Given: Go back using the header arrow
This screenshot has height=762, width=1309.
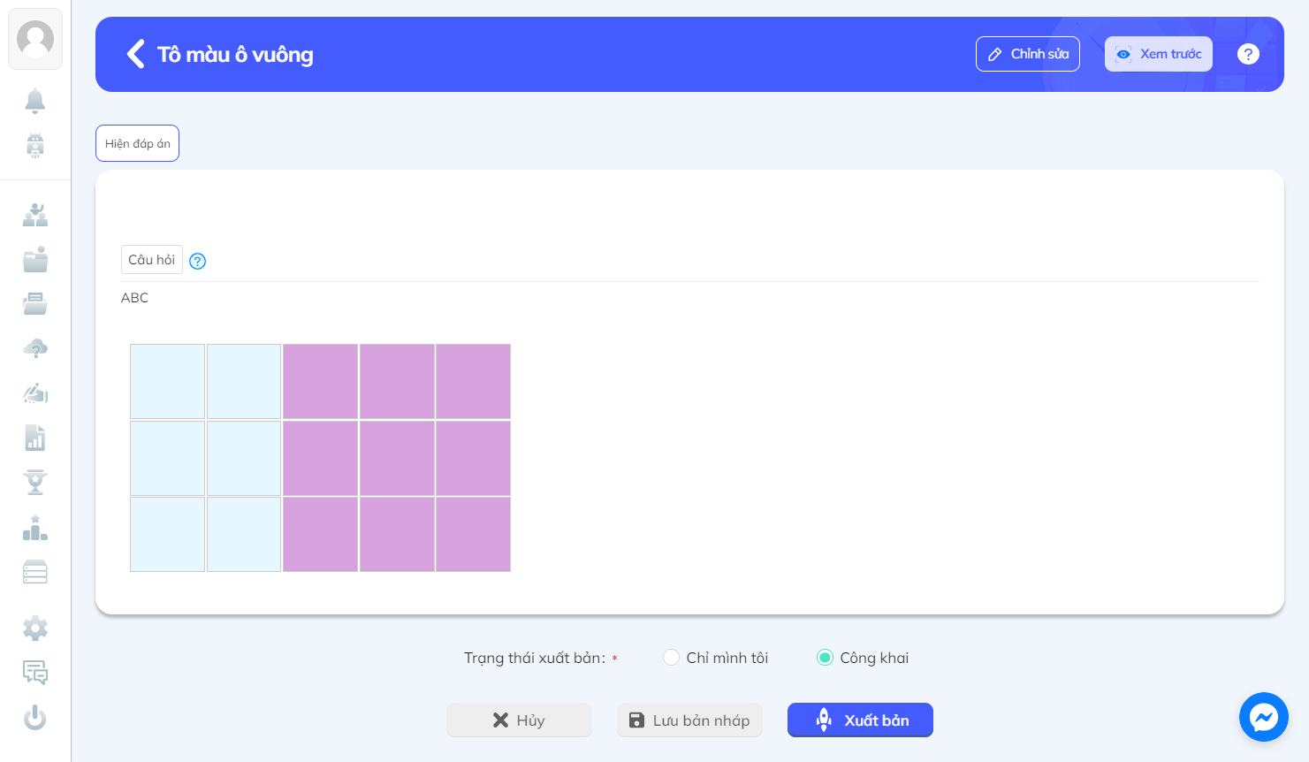Looking at the screenshot, I should (135, 54).
